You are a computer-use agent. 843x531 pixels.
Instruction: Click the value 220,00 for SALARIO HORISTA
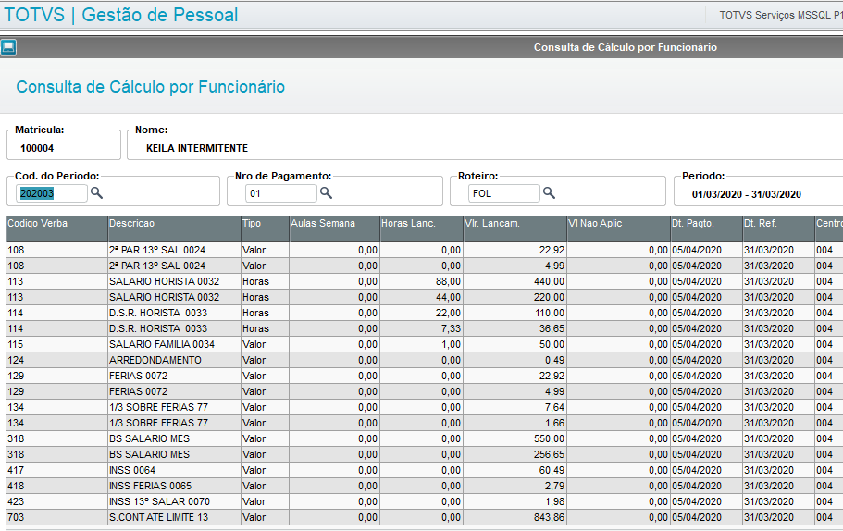(549, 297)
